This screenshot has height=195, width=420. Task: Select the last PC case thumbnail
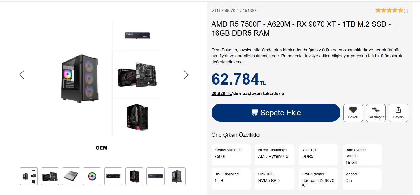(177, 176)
